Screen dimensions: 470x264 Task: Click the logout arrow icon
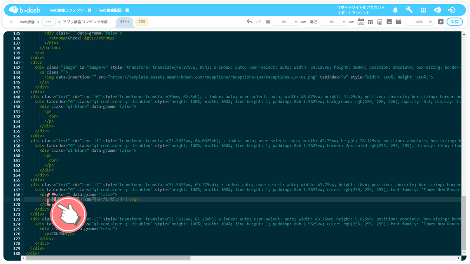click(452, 10)
